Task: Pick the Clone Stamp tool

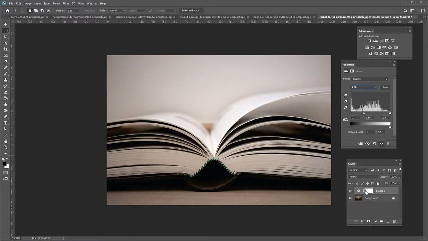Action: [5, 80]
